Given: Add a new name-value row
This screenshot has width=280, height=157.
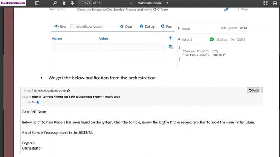Looking at the screenshot, I should click(x=171, y=38).
